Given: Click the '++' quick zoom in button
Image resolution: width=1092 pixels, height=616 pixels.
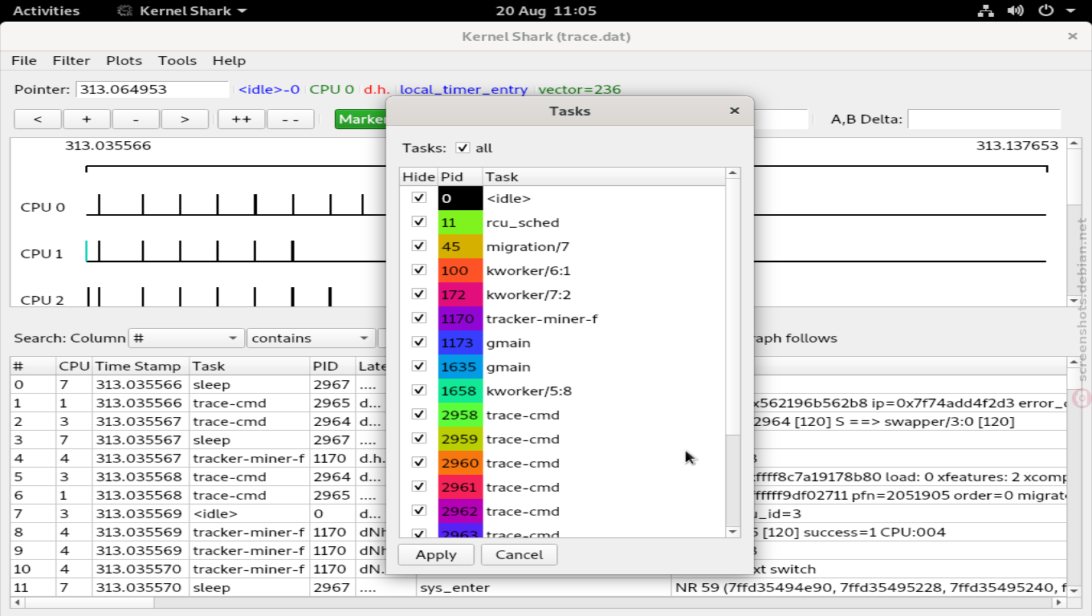Looking at the screenshot, I should coord(241,119).
